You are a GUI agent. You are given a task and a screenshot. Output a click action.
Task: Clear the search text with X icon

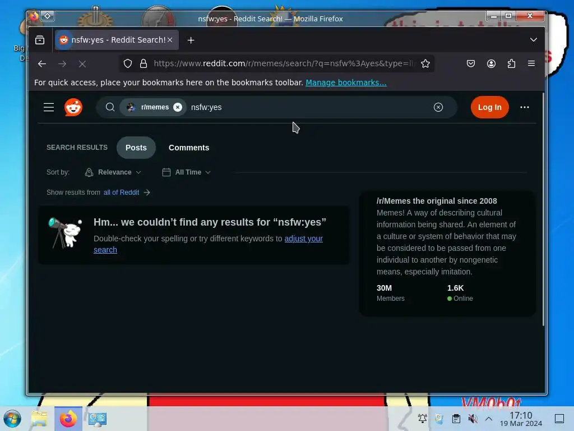[438, 107]
